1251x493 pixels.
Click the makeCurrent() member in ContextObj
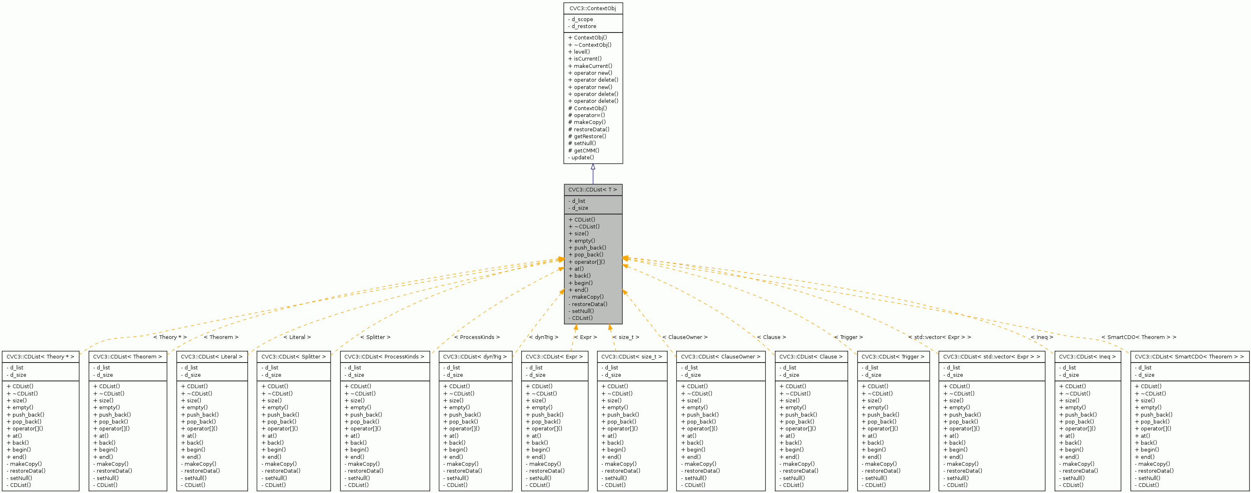[590, 65]
